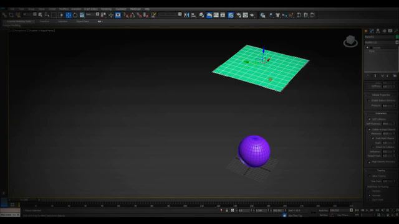Collapse the Interaction rollout

point(381,113)
